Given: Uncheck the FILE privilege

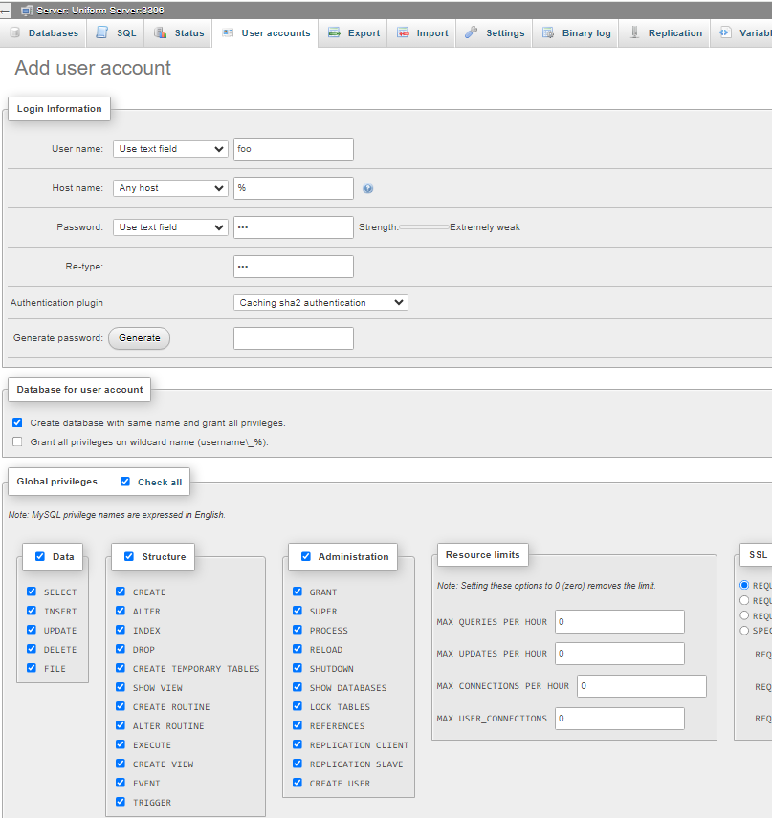Looking at the screenshot, I should tap(32, 668).
